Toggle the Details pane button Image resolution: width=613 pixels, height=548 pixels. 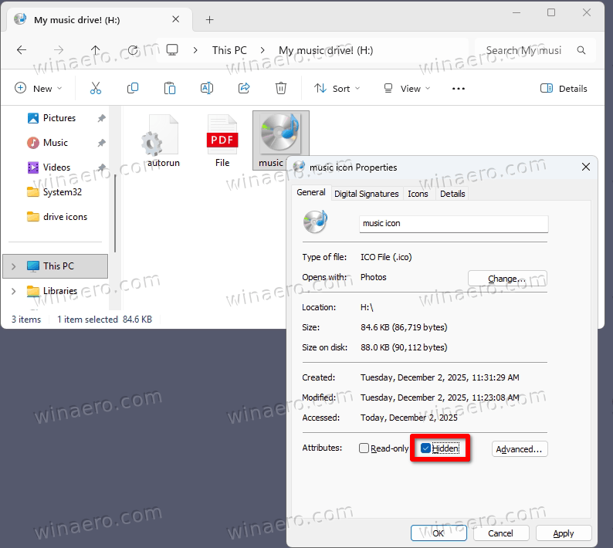564,89
